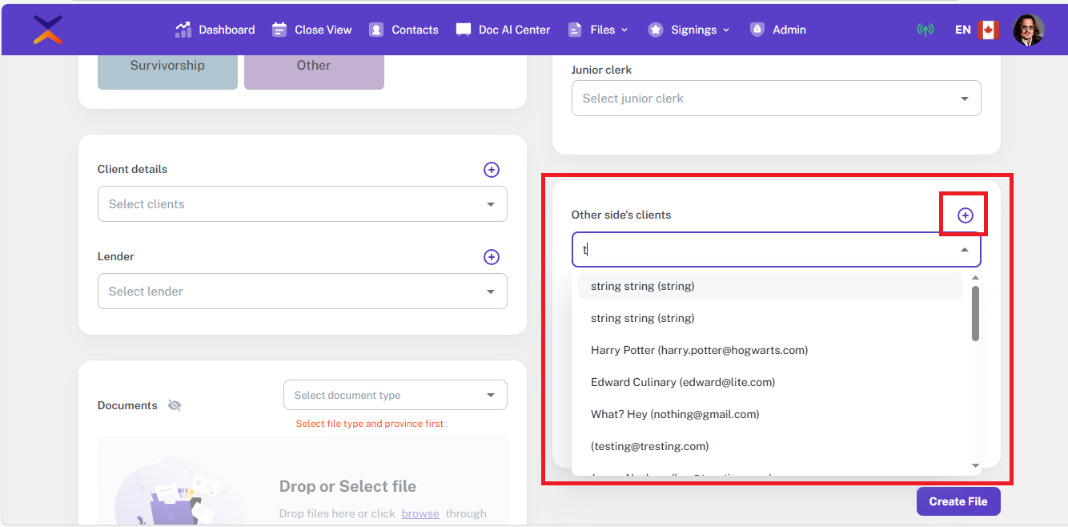This screenshot has height=527, width=1068.
Task: Click the Canadian flag language icon
Action: 989,30
